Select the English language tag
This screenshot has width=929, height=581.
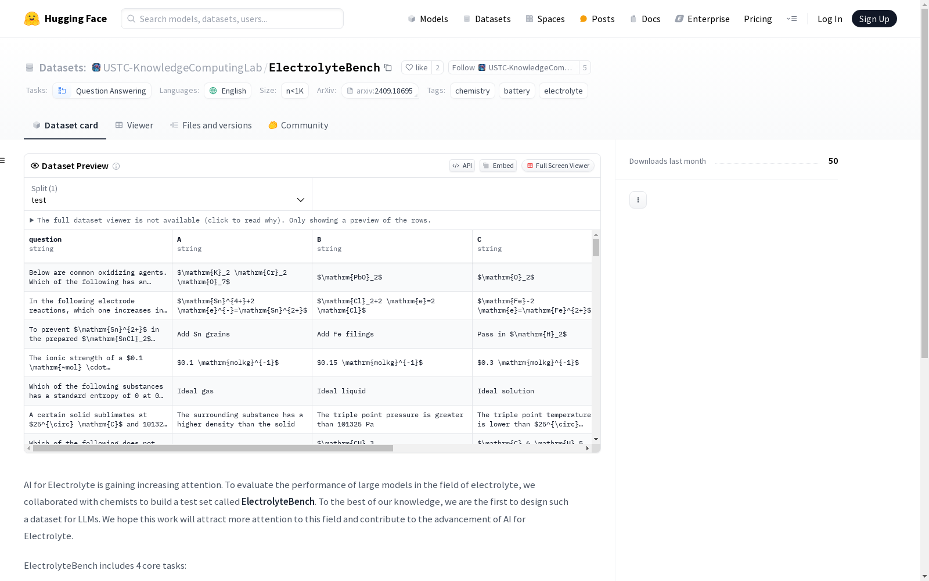[228, 91]
